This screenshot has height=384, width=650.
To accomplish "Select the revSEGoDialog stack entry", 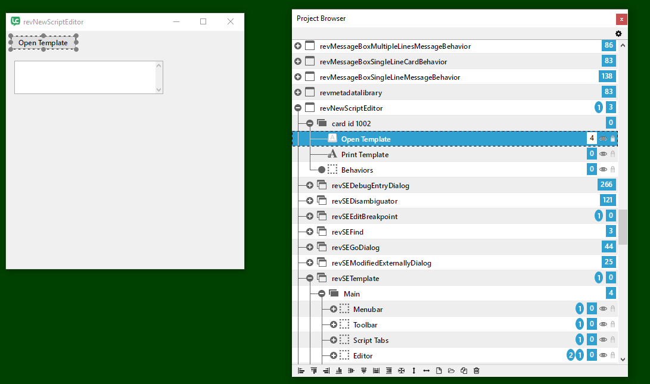I will 356,247.
